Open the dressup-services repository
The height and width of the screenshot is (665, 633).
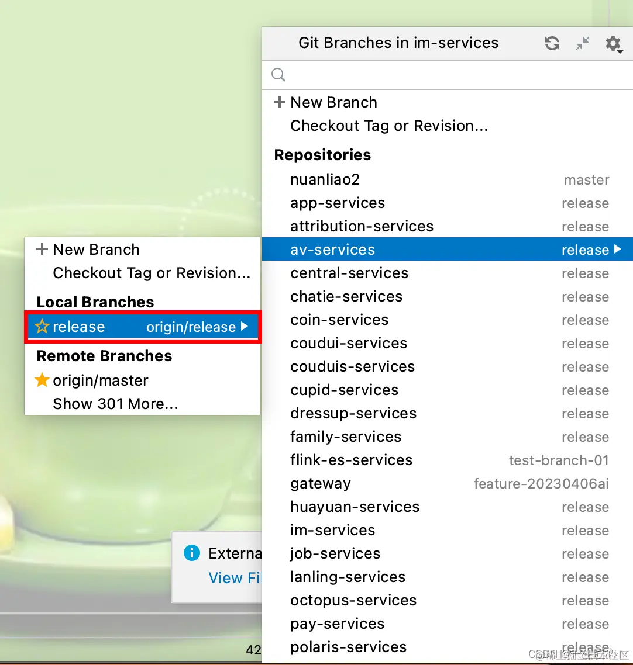click(448, 413)
